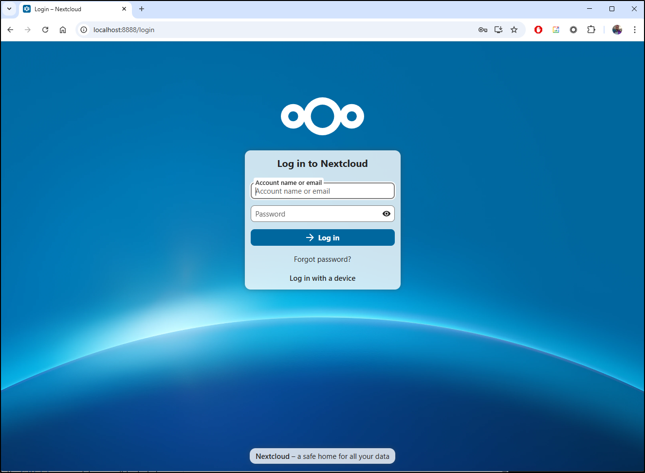Maximize the browser window
Screen dimensions: 645x473
pos(612,9)
